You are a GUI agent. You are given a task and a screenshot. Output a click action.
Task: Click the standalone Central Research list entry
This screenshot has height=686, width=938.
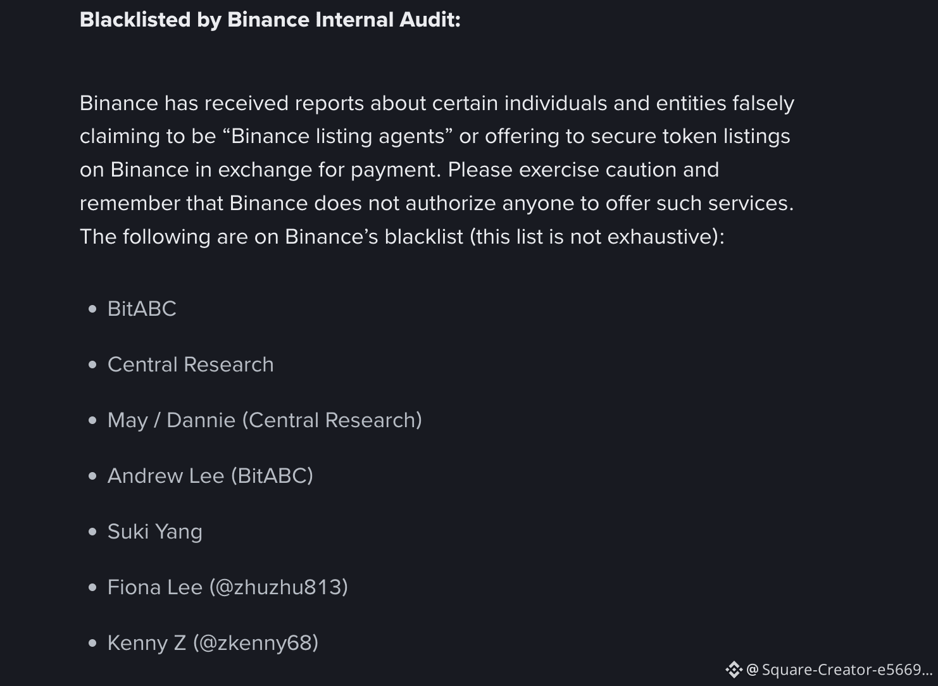[x=191, y=365]
